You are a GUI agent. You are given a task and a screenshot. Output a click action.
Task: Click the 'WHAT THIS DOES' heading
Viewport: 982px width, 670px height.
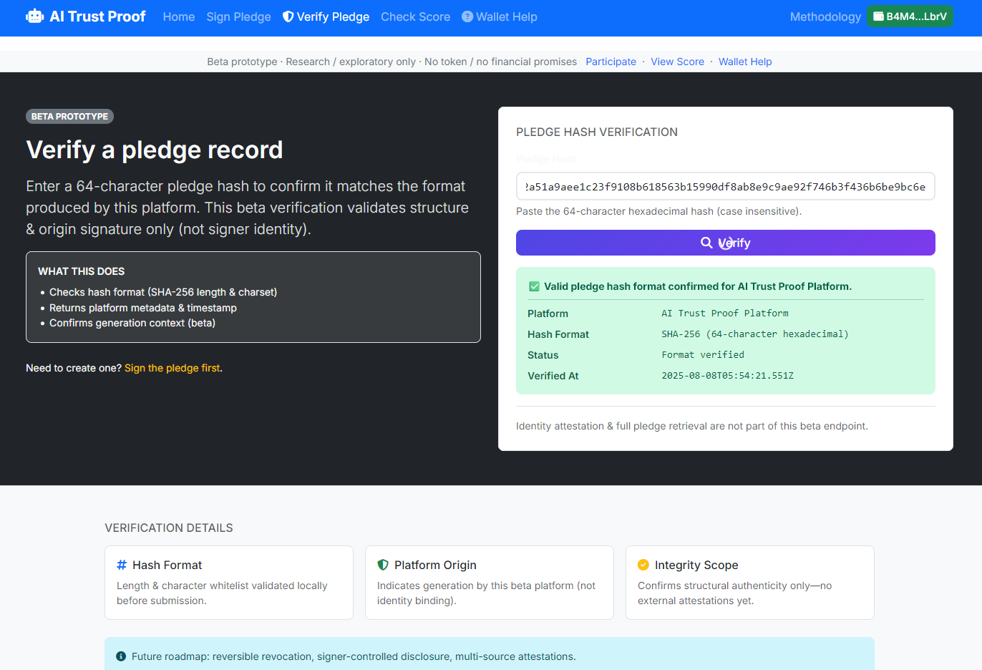pyautogui.click(x=81, y=271)
